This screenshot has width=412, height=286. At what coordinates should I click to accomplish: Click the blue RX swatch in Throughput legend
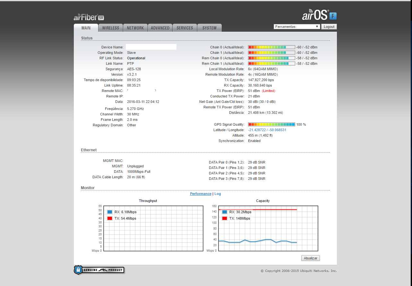pos(110,212)
